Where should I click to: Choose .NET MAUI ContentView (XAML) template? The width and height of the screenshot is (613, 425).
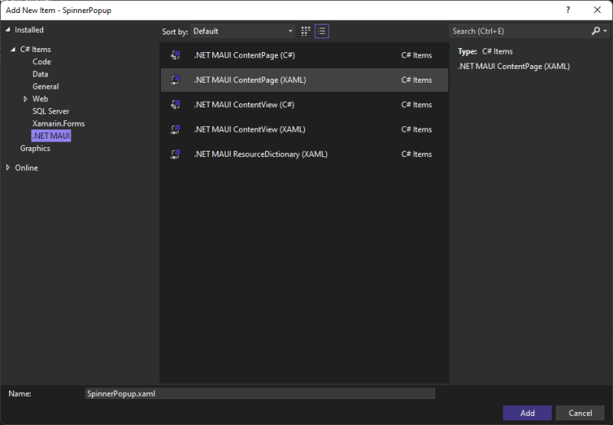tap(304, 129)
